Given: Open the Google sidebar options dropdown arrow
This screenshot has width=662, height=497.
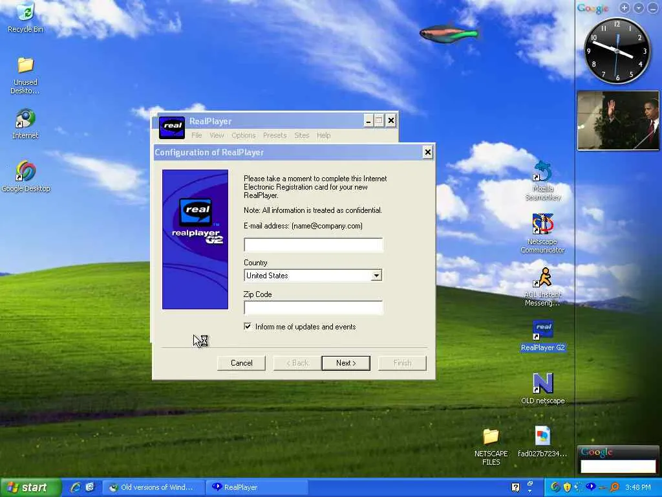Looking at the screenshot, I should 638,8.
